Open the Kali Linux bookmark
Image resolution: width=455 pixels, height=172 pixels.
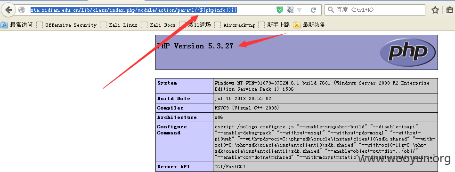pyautogui.click(x=118, y=25)
